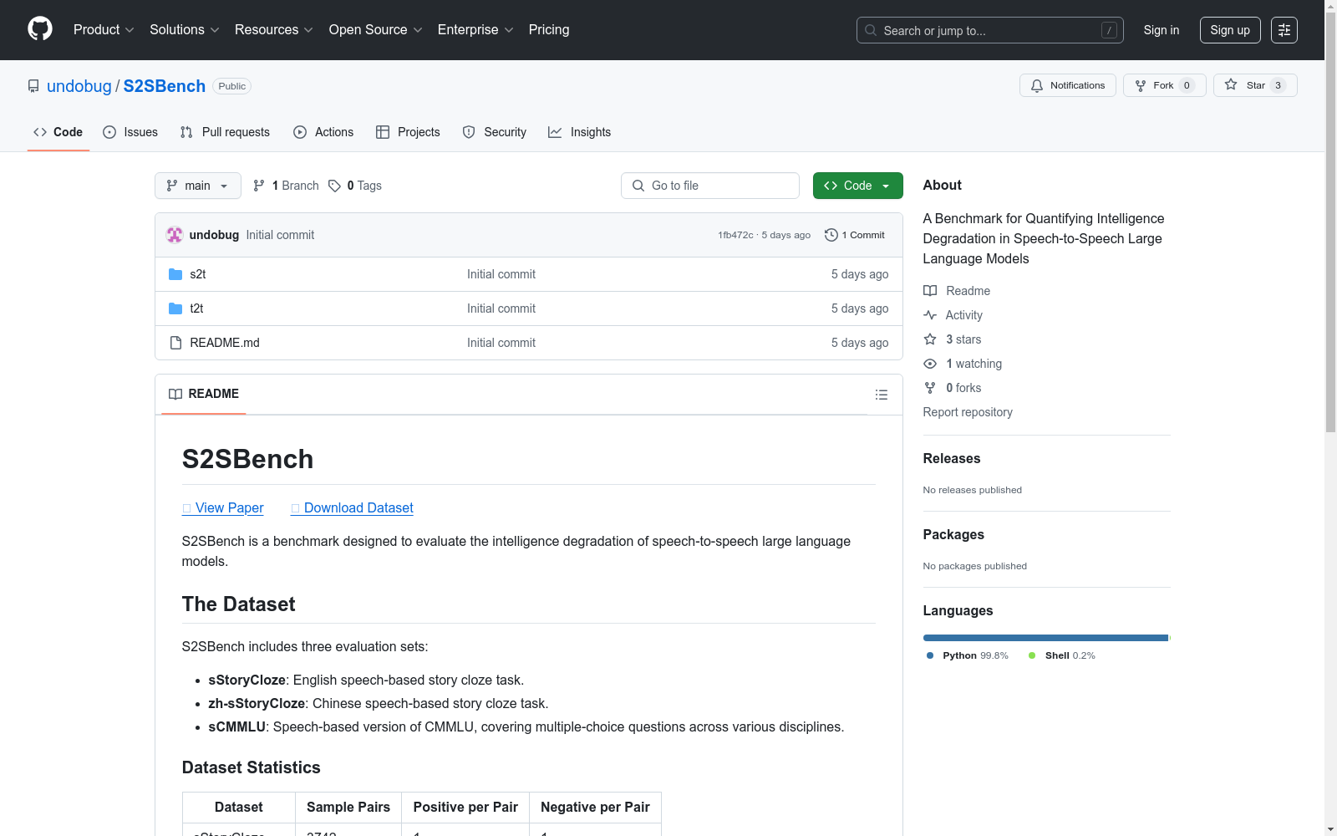Fork the repository

point(1164,85)
